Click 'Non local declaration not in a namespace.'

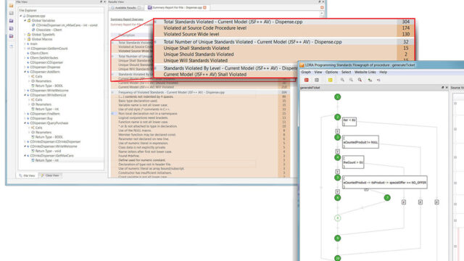coord(148,114)
